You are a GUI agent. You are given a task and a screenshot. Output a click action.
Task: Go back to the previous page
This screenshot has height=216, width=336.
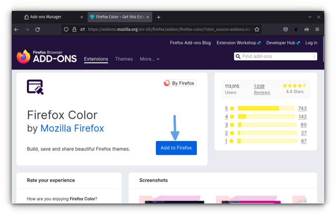coord(16,30)
